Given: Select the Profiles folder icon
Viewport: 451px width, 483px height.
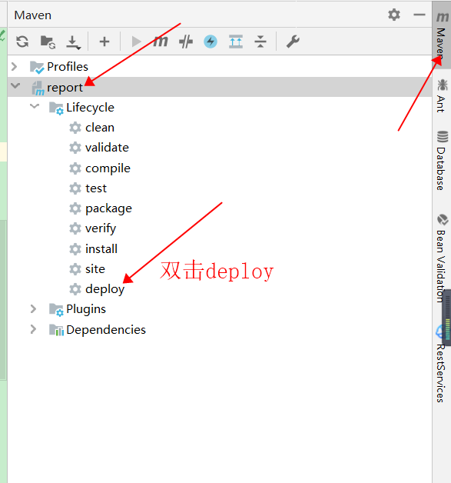Looking at the screenshot, I should pos(37,68).
